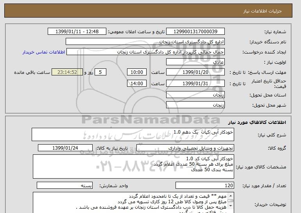The width and height of the screenshot is (301, 213).
Task: Click the countdown timer 23:14:52
Action: 67,72
